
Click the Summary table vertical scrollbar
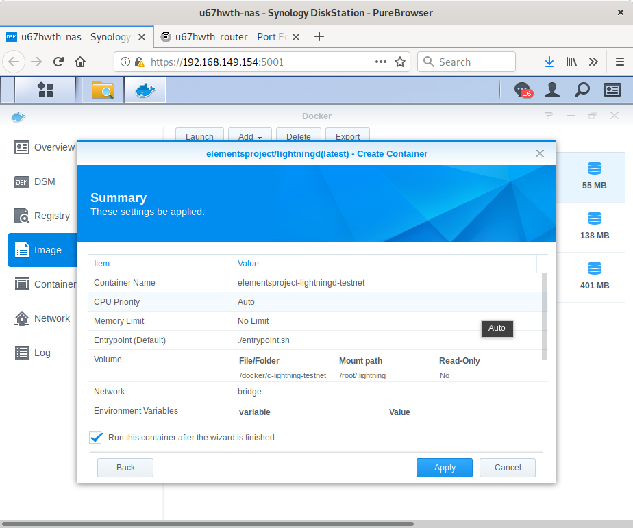[545, 316]
